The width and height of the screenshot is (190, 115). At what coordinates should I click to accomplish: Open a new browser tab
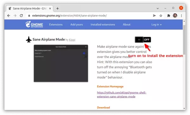[x=57, y=9]
